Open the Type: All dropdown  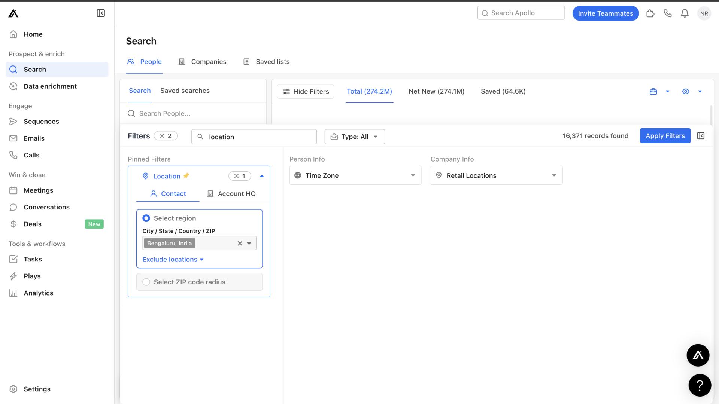(x=355, y=137)
